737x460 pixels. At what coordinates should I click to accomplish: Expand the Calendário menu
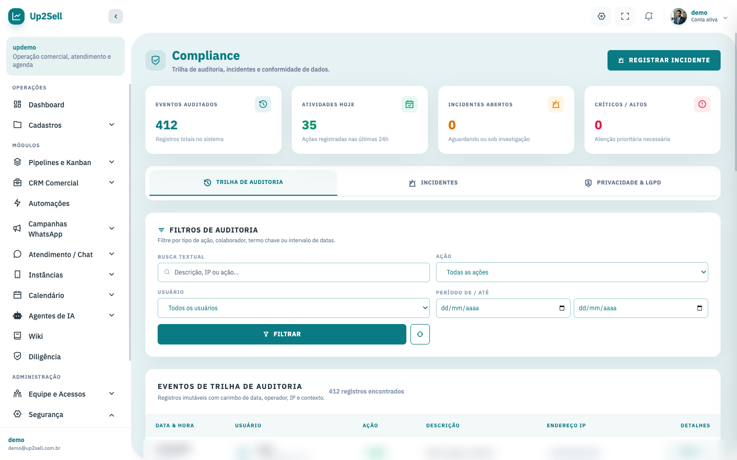tap(66, 295)
